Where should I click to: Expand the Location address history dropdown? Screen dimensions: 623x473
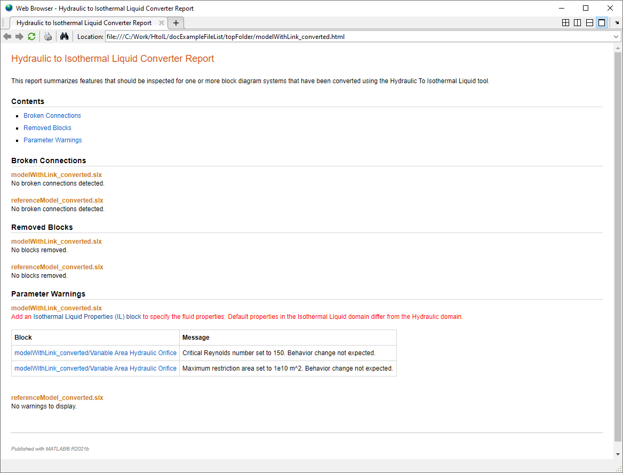616,37
